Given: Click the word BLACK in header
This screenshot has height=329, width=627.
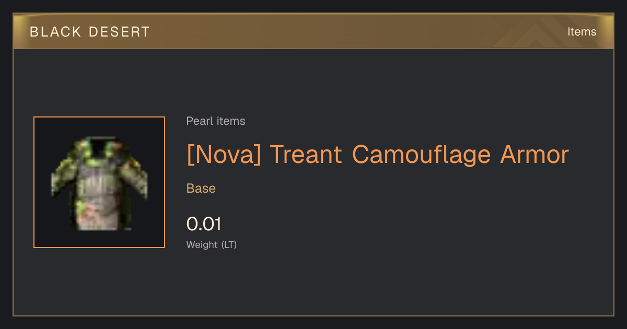Looking at the screenshot, I should click(x=56, y=32).
